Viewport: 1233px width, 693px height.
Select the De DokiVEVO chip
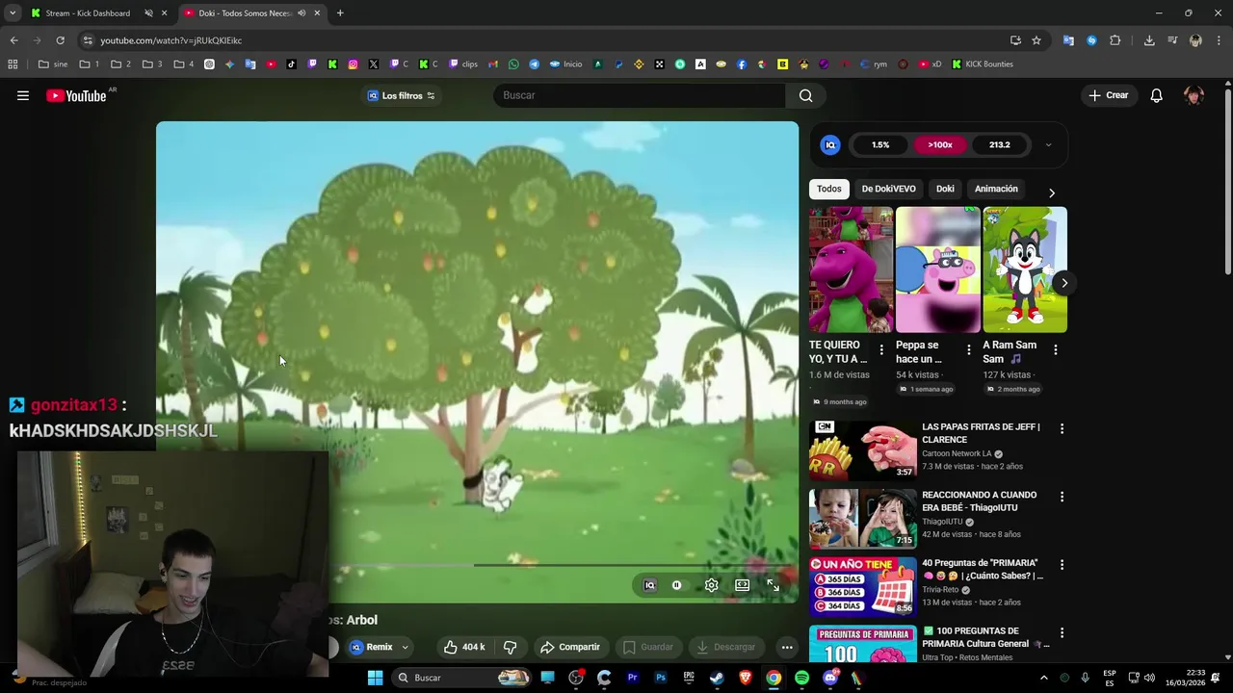888,189
